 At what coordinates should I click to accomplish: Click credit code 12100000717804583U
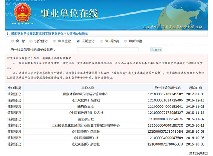pos(165,144)
